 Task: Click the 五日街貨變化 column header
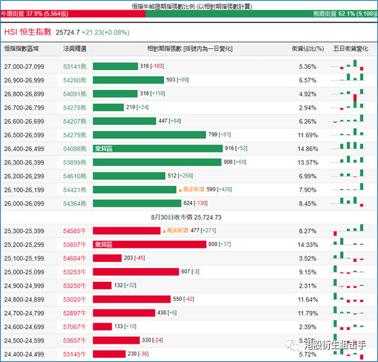pyautogui.click(x=351, y=49)
